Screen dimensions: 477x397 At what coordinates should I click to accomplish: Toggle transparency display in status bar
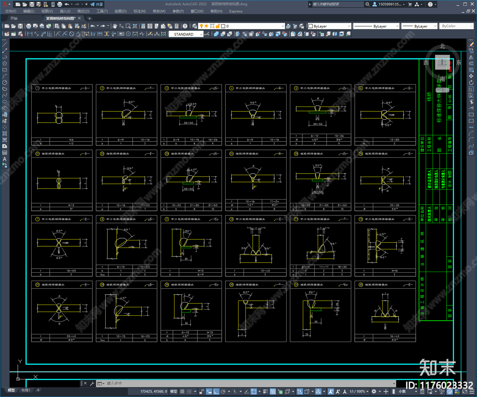[273, 391]
